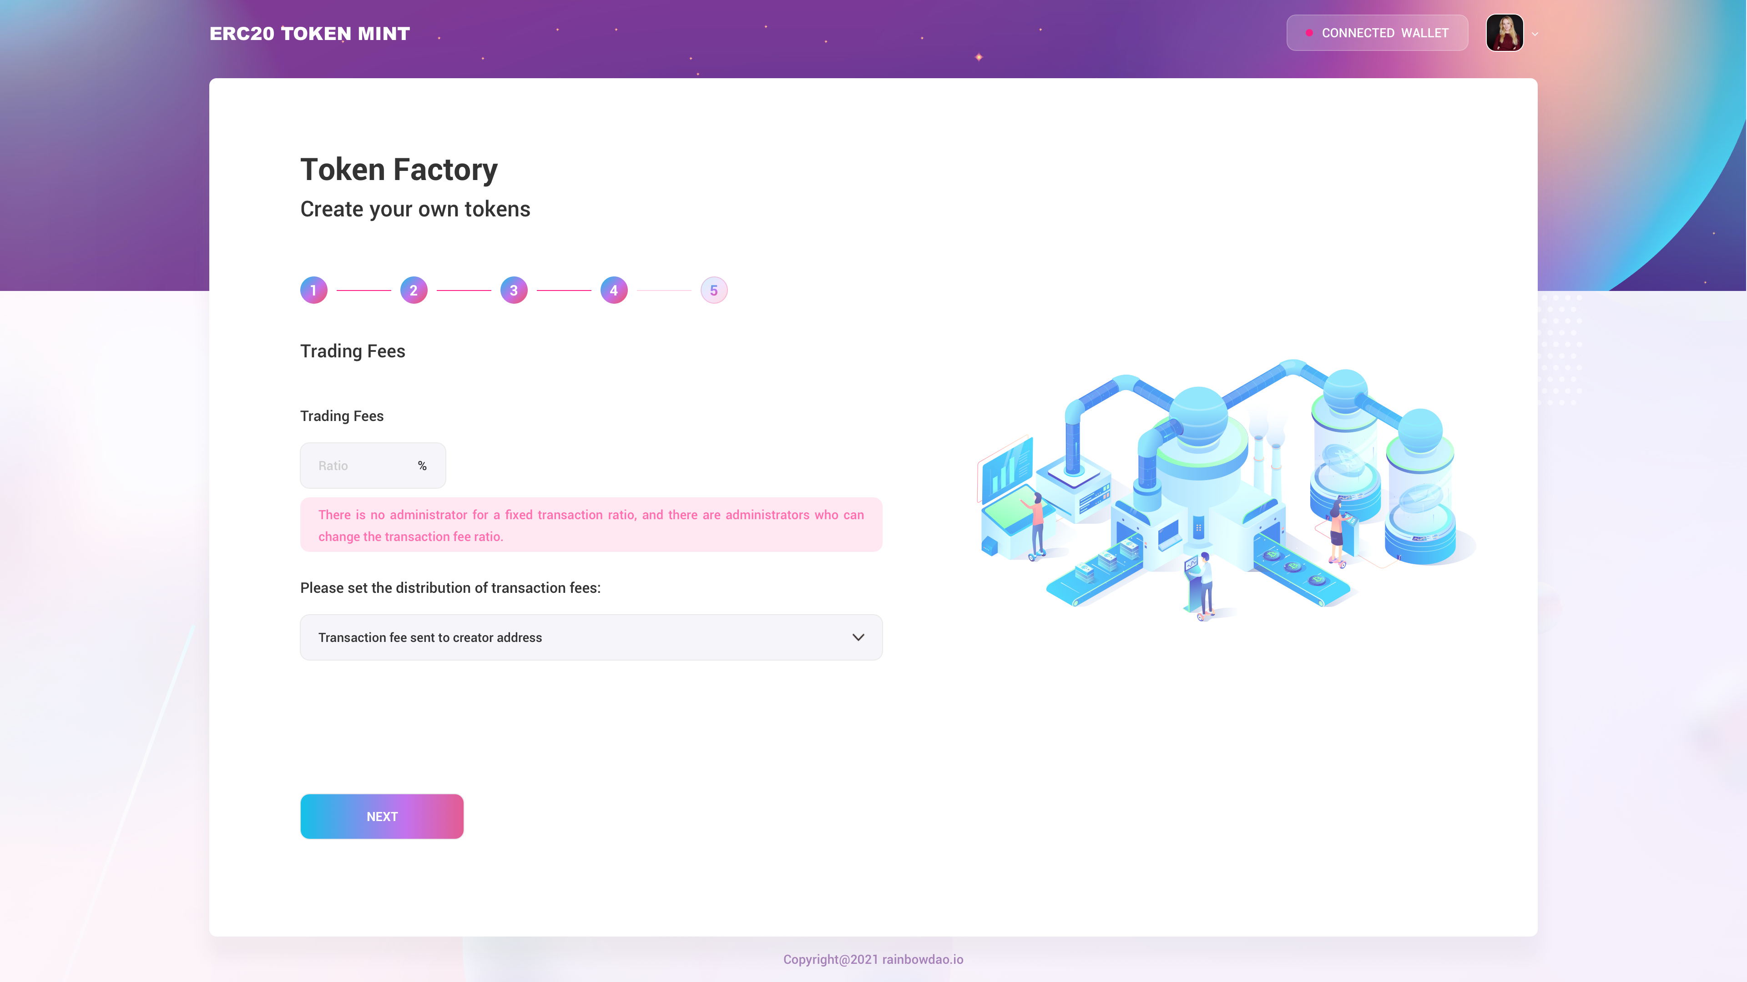
Task: Focus the Ratio input field
Action: pyautogui.click(x=372, y=466)
